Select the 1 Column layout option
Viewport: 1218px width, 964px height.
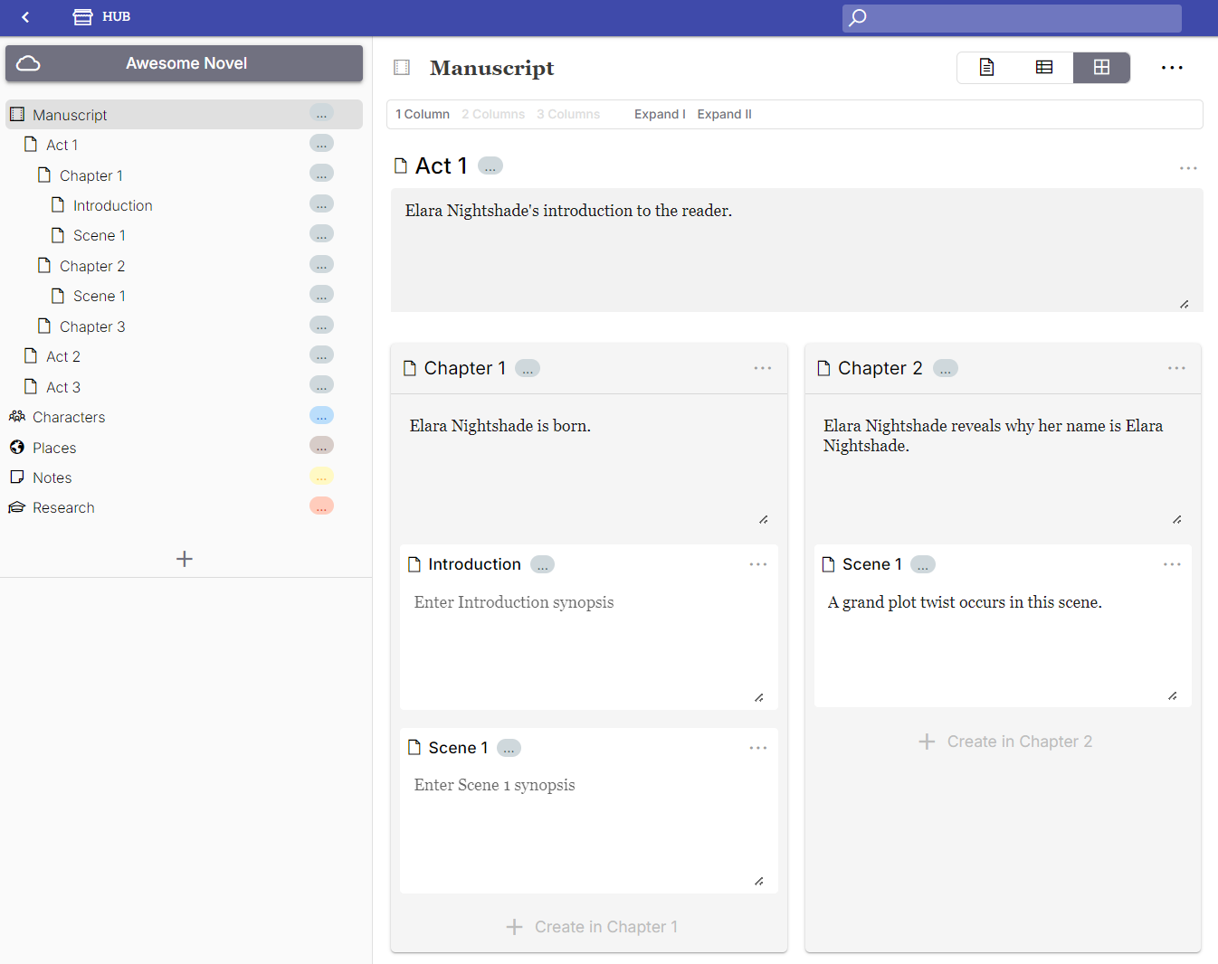click(x=422, y=114)
